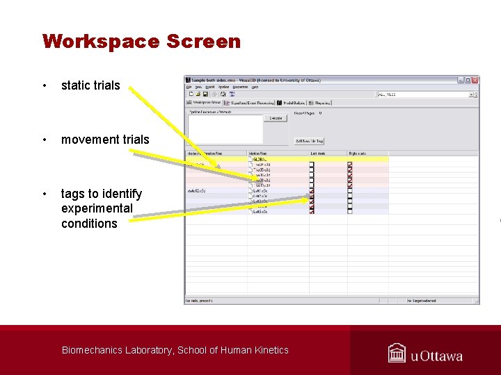Open the File menu
Viewport: 501px width, 375px height.
[189, 87]
